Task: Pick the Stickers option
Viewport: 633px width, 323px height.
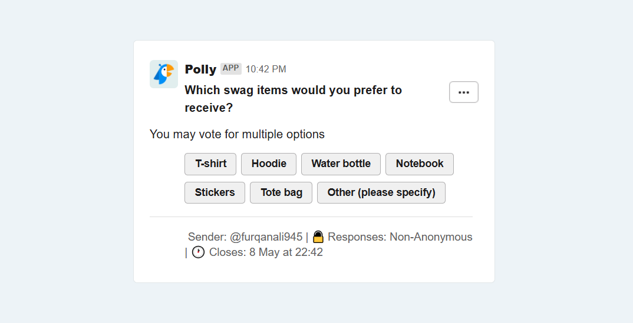Action: tap(215, 192)
